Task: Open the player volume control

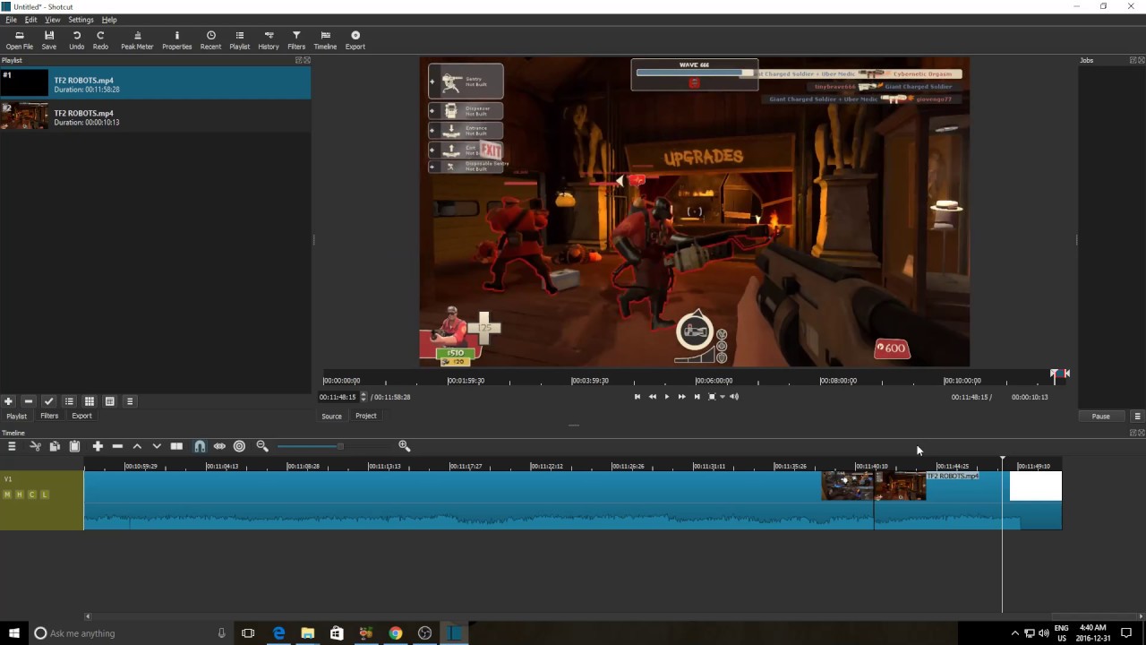Action: click(x=734, y=397)
